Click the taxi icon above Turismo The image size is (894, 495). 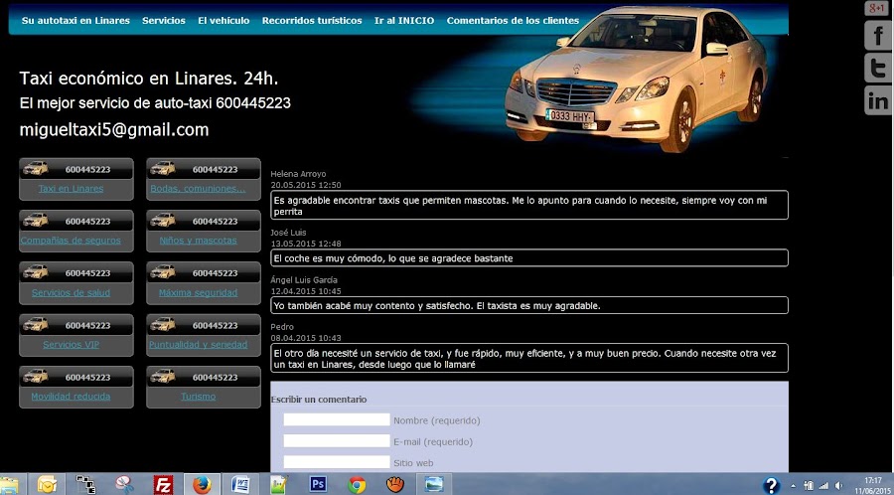(163, 376)
